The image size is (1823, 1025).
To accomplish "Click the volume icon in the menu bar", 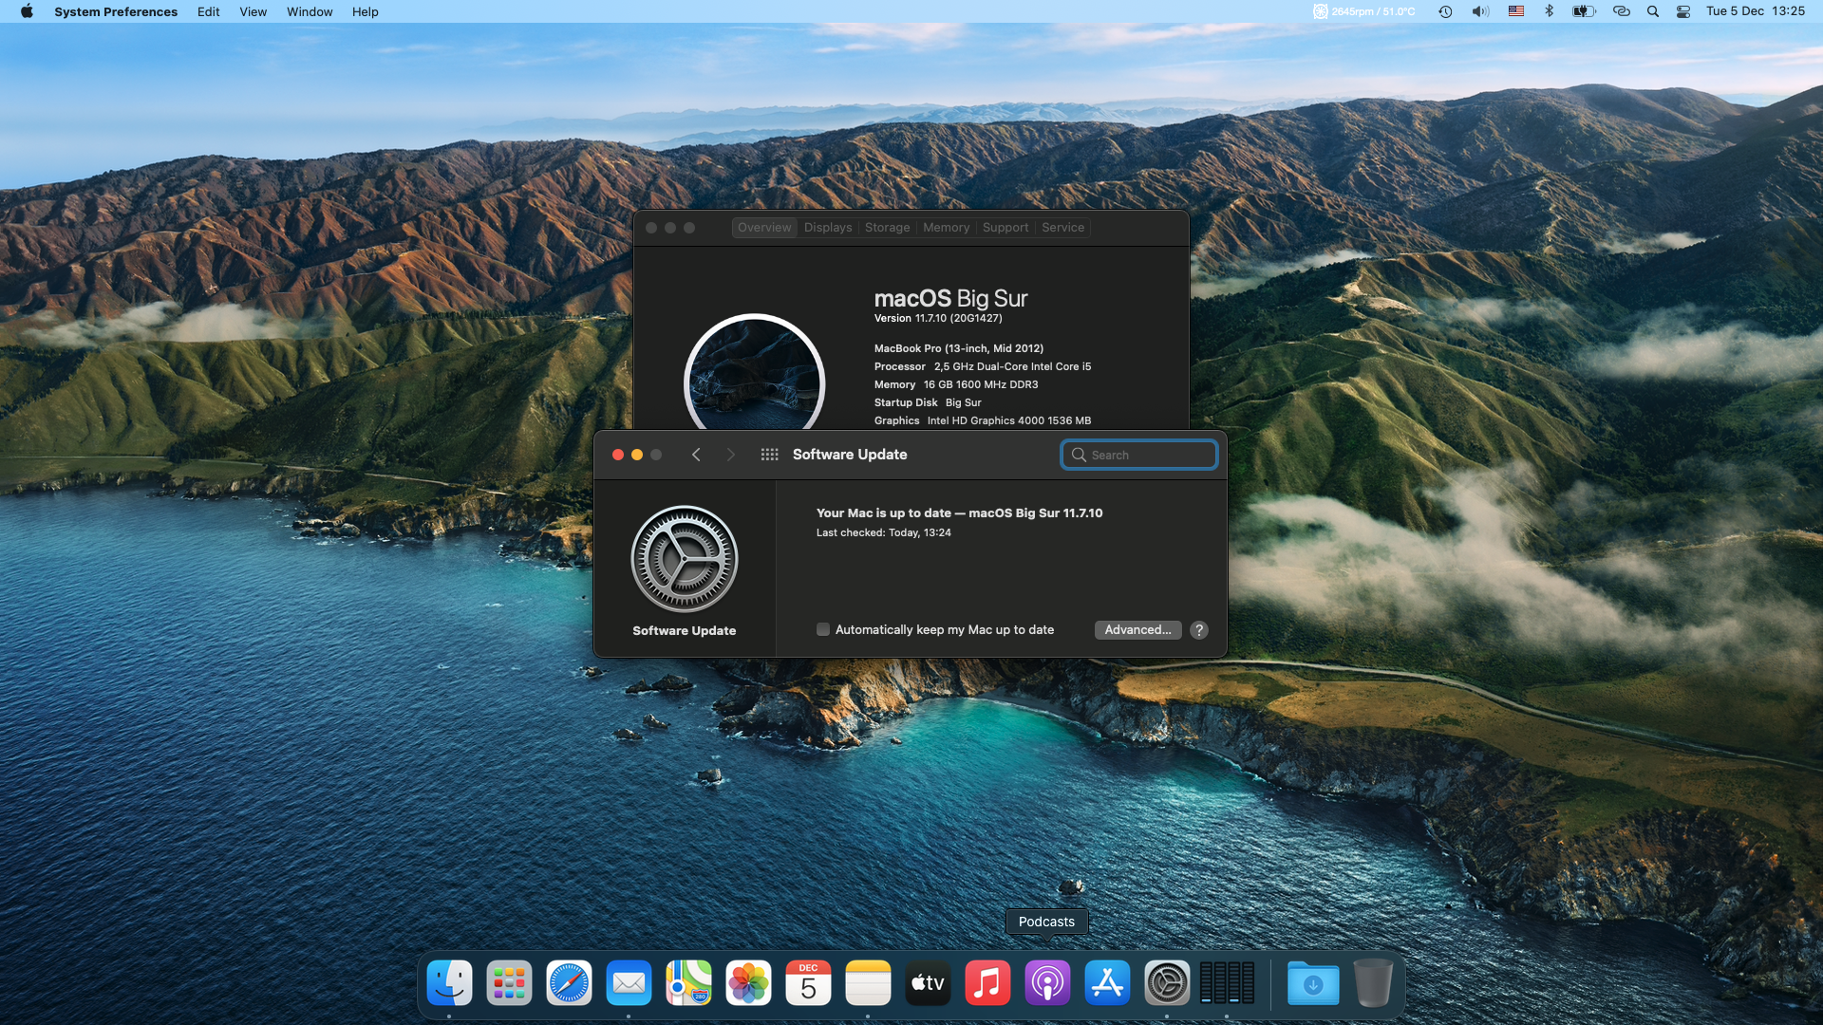I will (1480, 11).
